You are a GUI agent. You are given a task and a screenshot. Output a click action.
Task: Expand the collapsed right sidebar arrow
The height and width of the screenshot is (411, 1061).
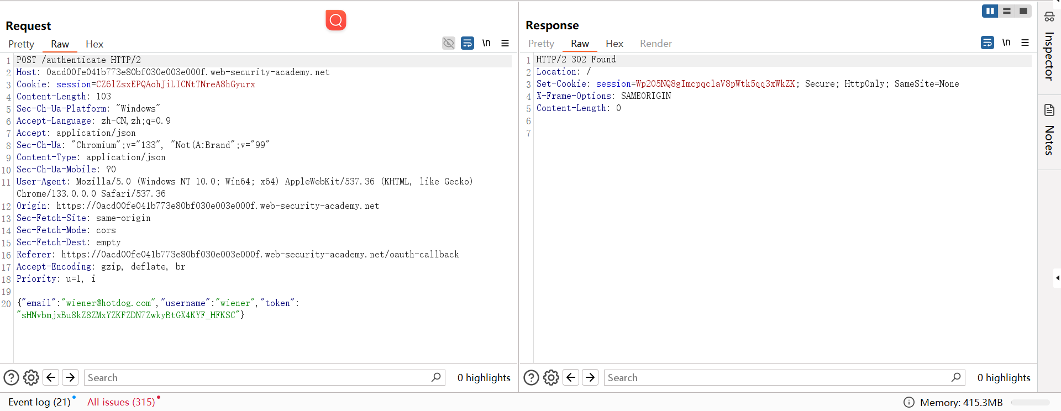point(1057,278)
